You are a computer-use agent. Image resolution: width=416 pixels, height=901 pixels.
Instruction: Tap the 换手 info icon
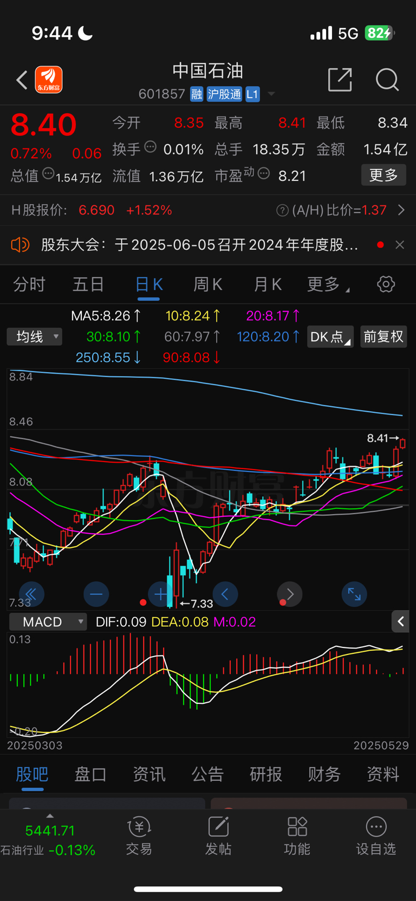click(x=151, y=147)
